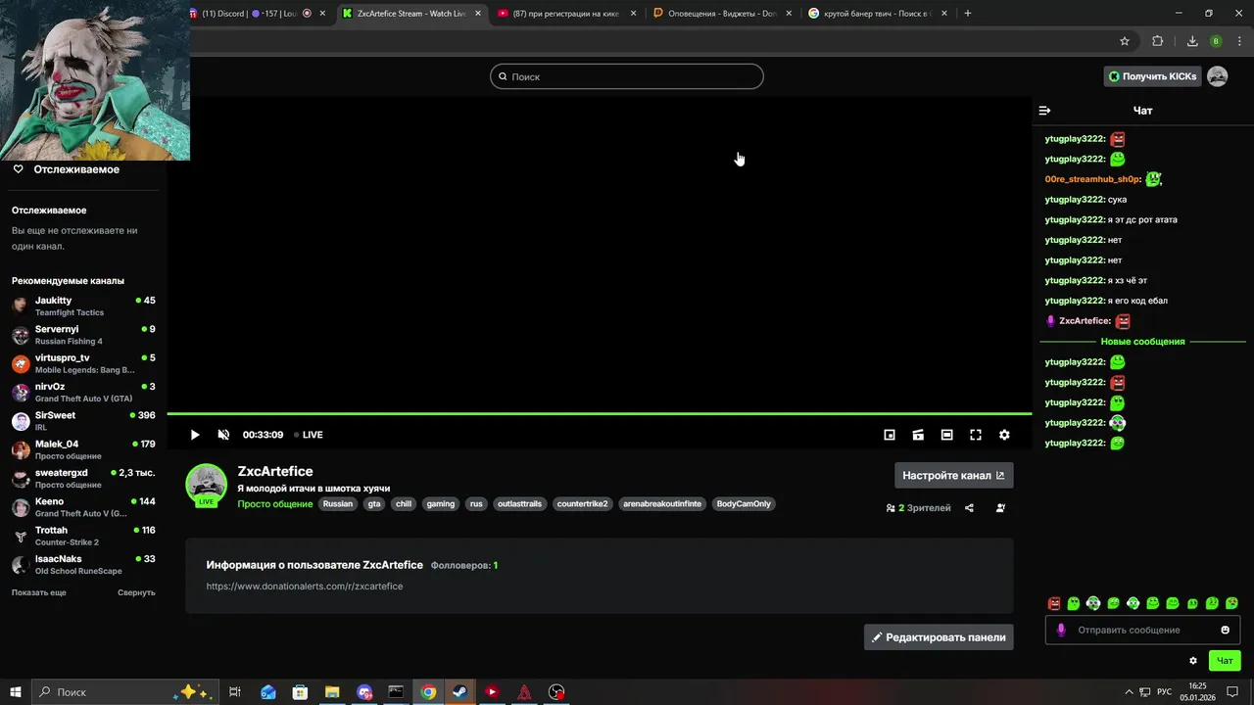Open Steam from the taskbar
Viewport: 1254px width, 705px height.
click(x=459, y=692)
